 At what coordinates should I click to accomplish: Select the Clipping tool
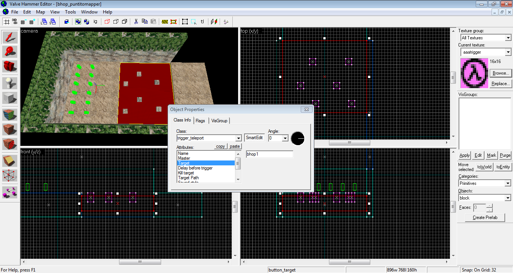(10, 161)
